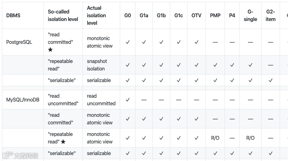Click the "snapshot isolation" cell
The image size is (290, 161).
[x=97, y=65]
